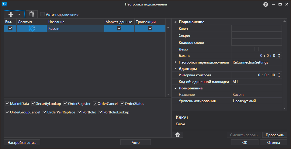Toggle the OrderRegister checkbox
This screenshot has height=149, width=291.
click(x=65, y=103)
